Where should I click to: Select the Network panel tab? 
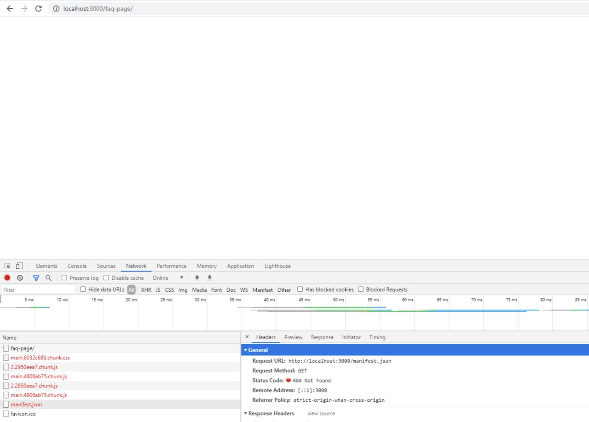pyautogui.click(x=136, y=266)
